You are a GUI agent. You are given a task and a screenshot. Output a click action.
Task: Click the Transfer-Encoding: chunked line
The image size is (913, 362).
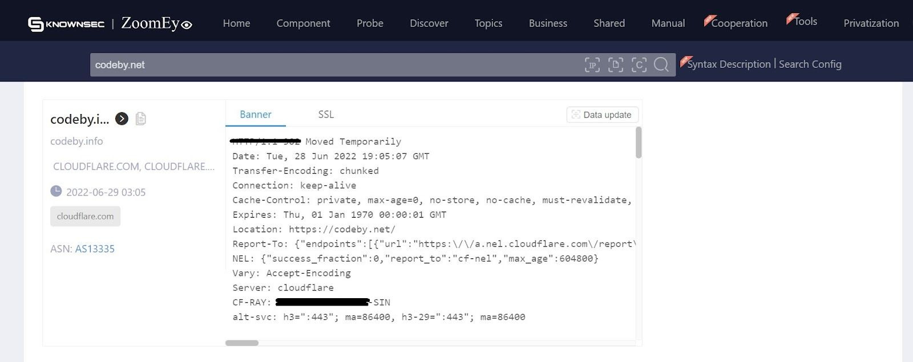pyautogui.click(x=305, y=171)
